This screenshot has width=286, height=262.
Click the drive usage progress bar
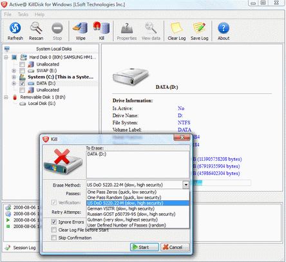point(222,183)
